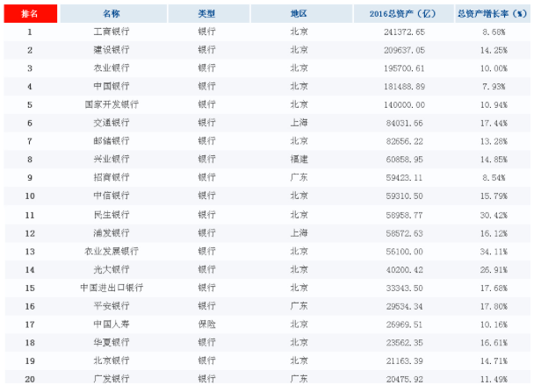Select the 工商银行 name cell
The image size is (541, 392).
112,32
